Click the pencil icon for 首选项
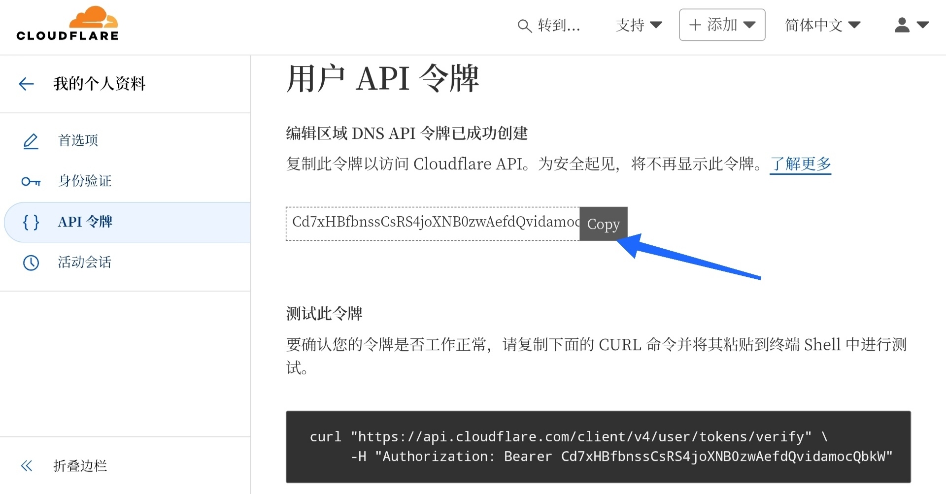This screenshot has height=494, width=946. point(31,141)
